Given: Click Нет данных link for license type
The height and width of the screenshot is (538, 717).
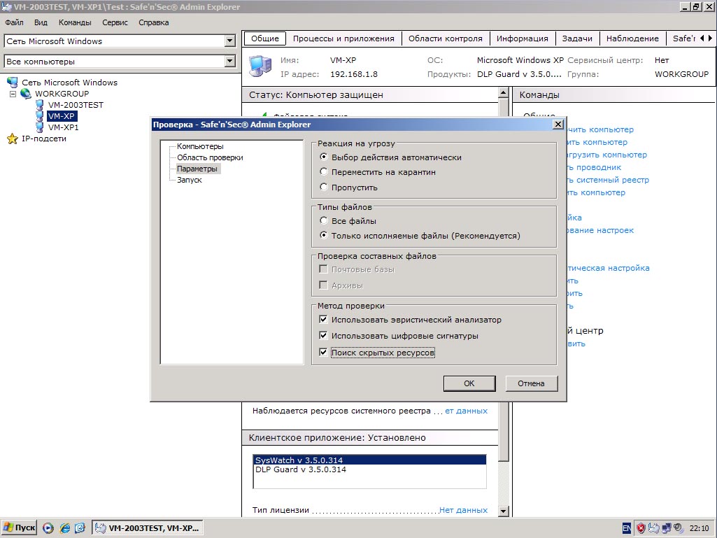Looking at the screenshot, I should pos(463,509).
